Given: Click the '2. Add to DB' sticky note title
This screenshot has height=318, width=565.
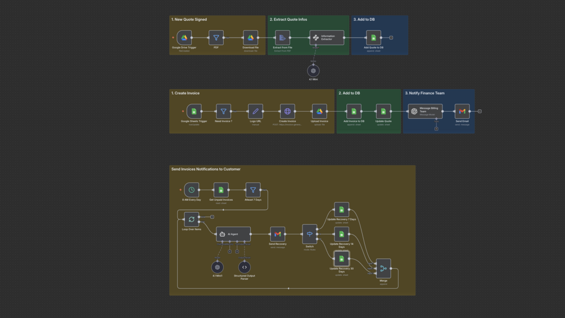Looking at the screenshot, I should pos(349,93).
